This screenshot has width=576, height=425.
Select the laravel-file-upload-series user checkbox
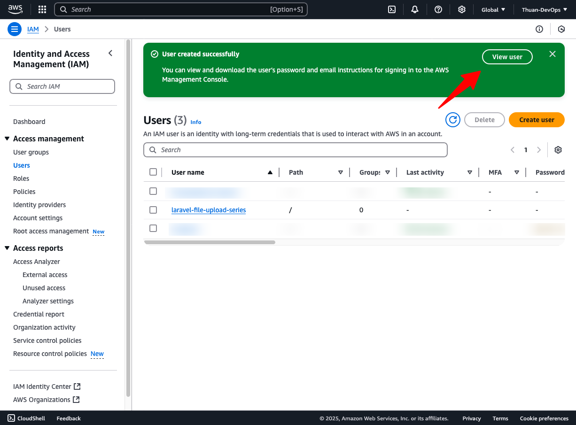pos(153,210)
